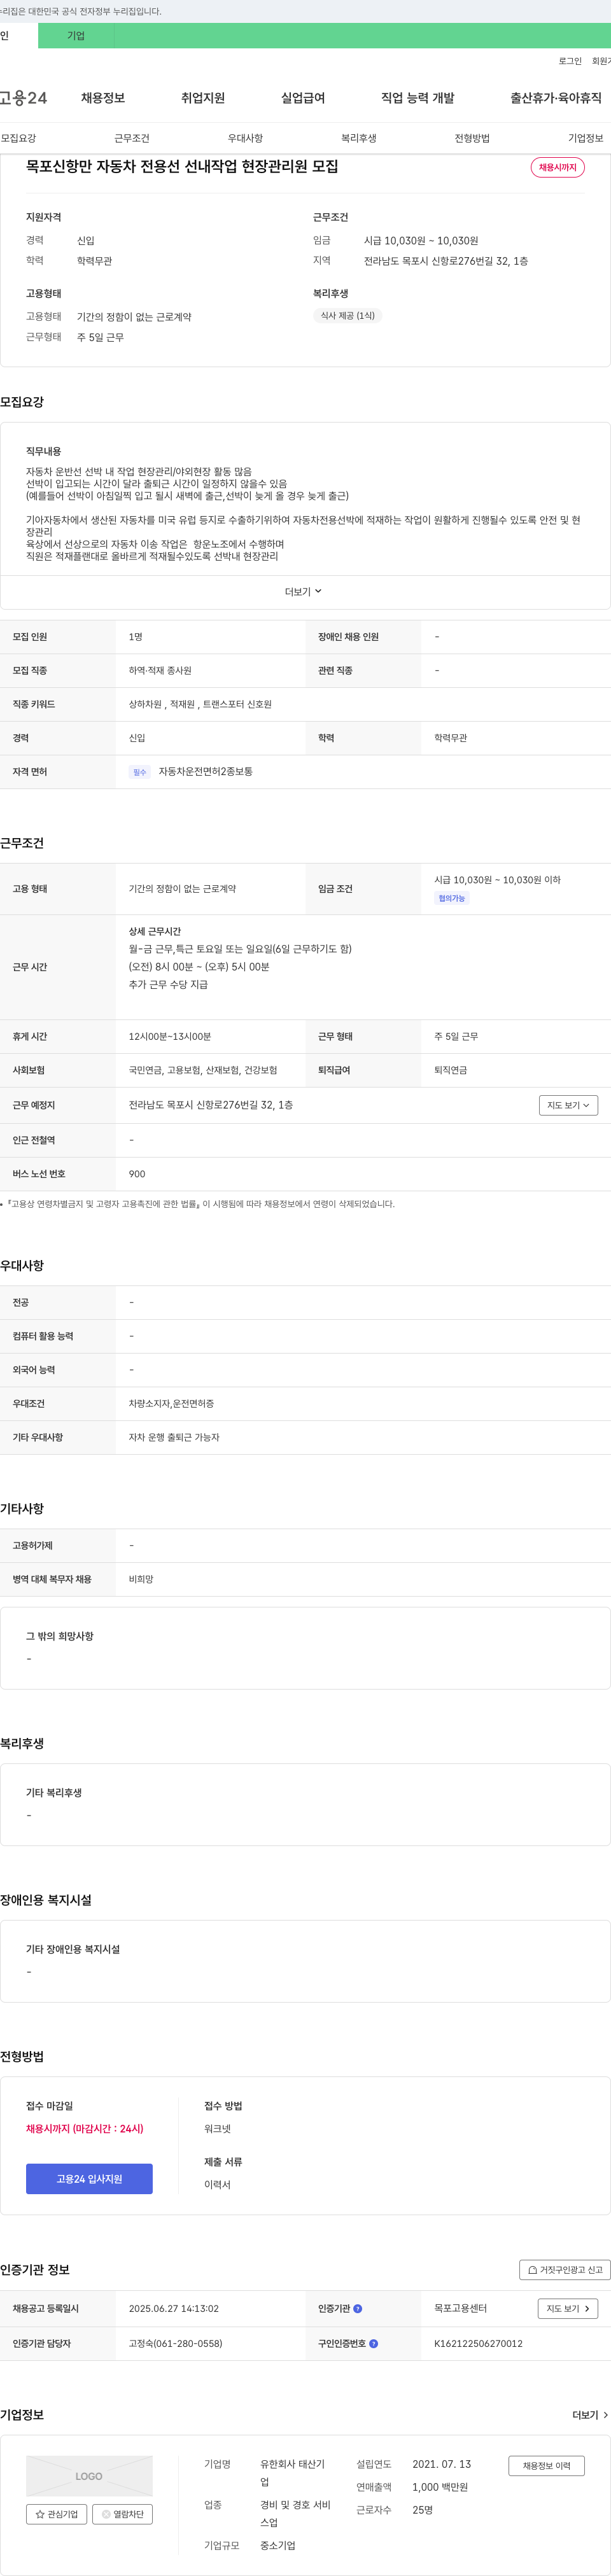Viewport: 611px width, 2576px height.
Task: Click 채용시까지 (마감시간 : 24시) deadline text
Action: [x=85, y=2129]
